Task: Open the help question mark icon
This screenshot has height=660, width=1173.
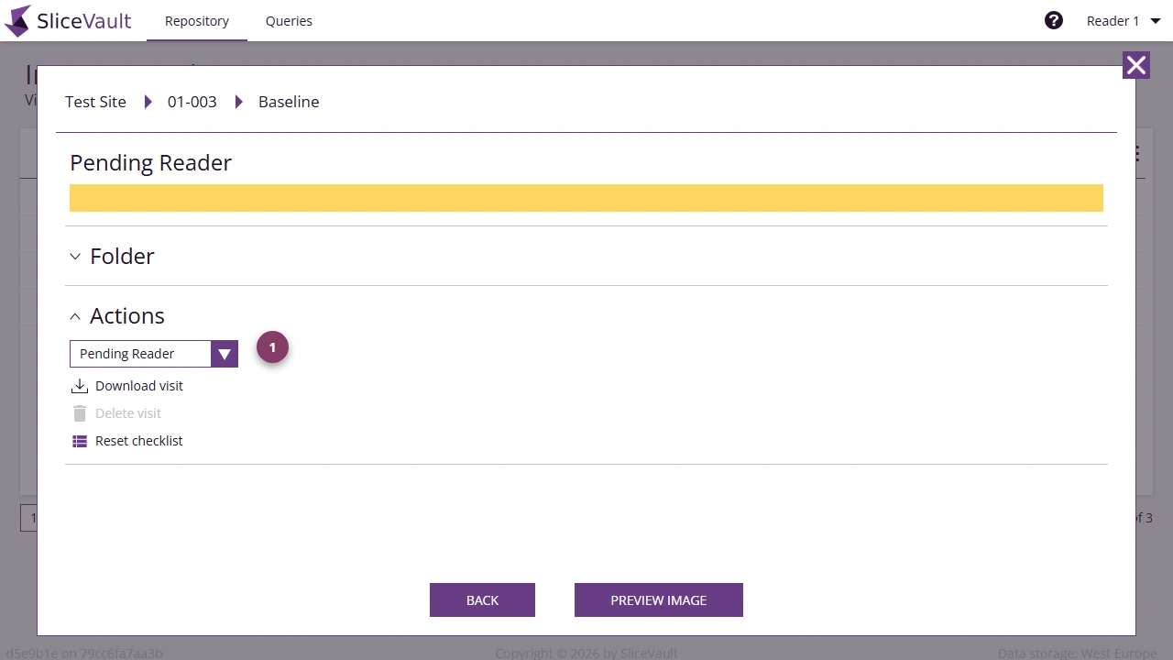Action: (1053, 20)
